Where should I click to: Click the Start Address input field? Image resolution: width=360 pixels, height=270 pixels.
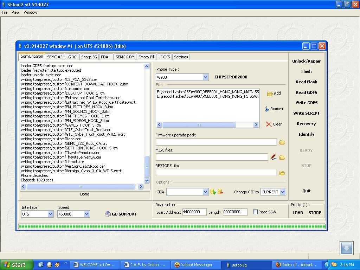coord(194,212)
